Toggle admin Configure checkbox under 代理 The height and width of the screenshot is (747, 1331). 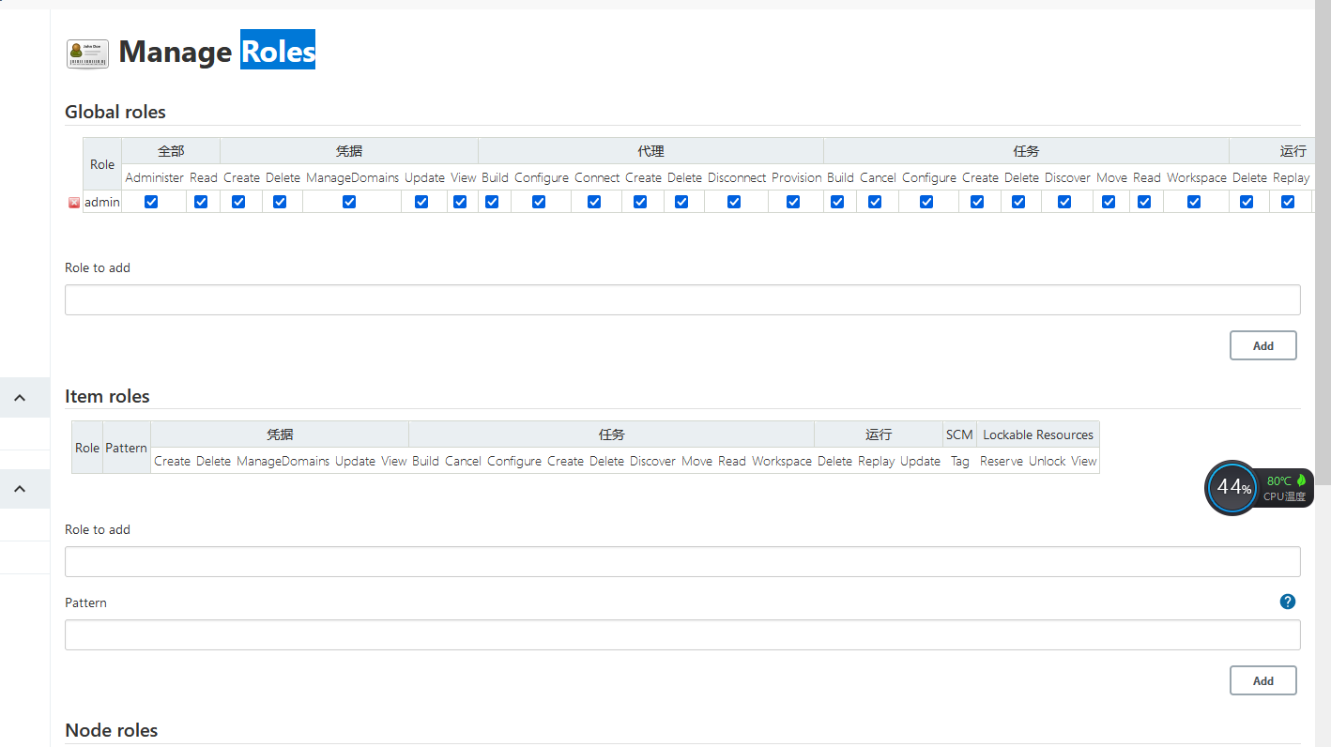pos(539,202)
